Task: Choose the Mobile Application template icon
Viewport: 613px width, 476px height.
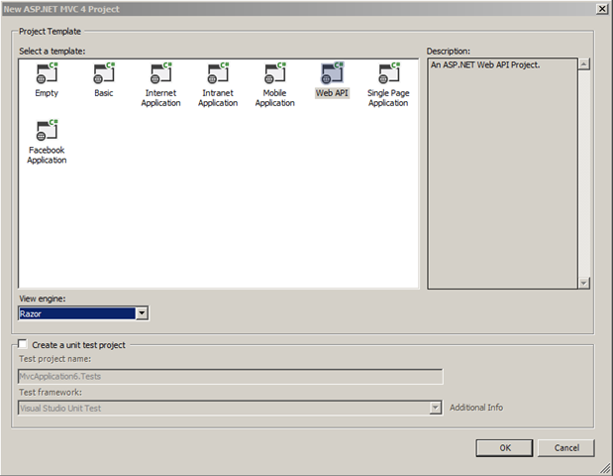Action: pyautogui.click(x=275, y=72)
